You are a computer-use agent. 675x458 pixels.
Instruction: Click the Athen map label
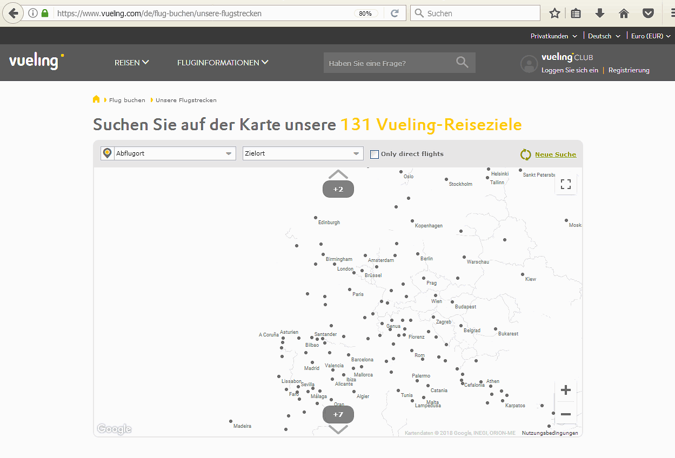pyautogui.click(x=492, y=381)
